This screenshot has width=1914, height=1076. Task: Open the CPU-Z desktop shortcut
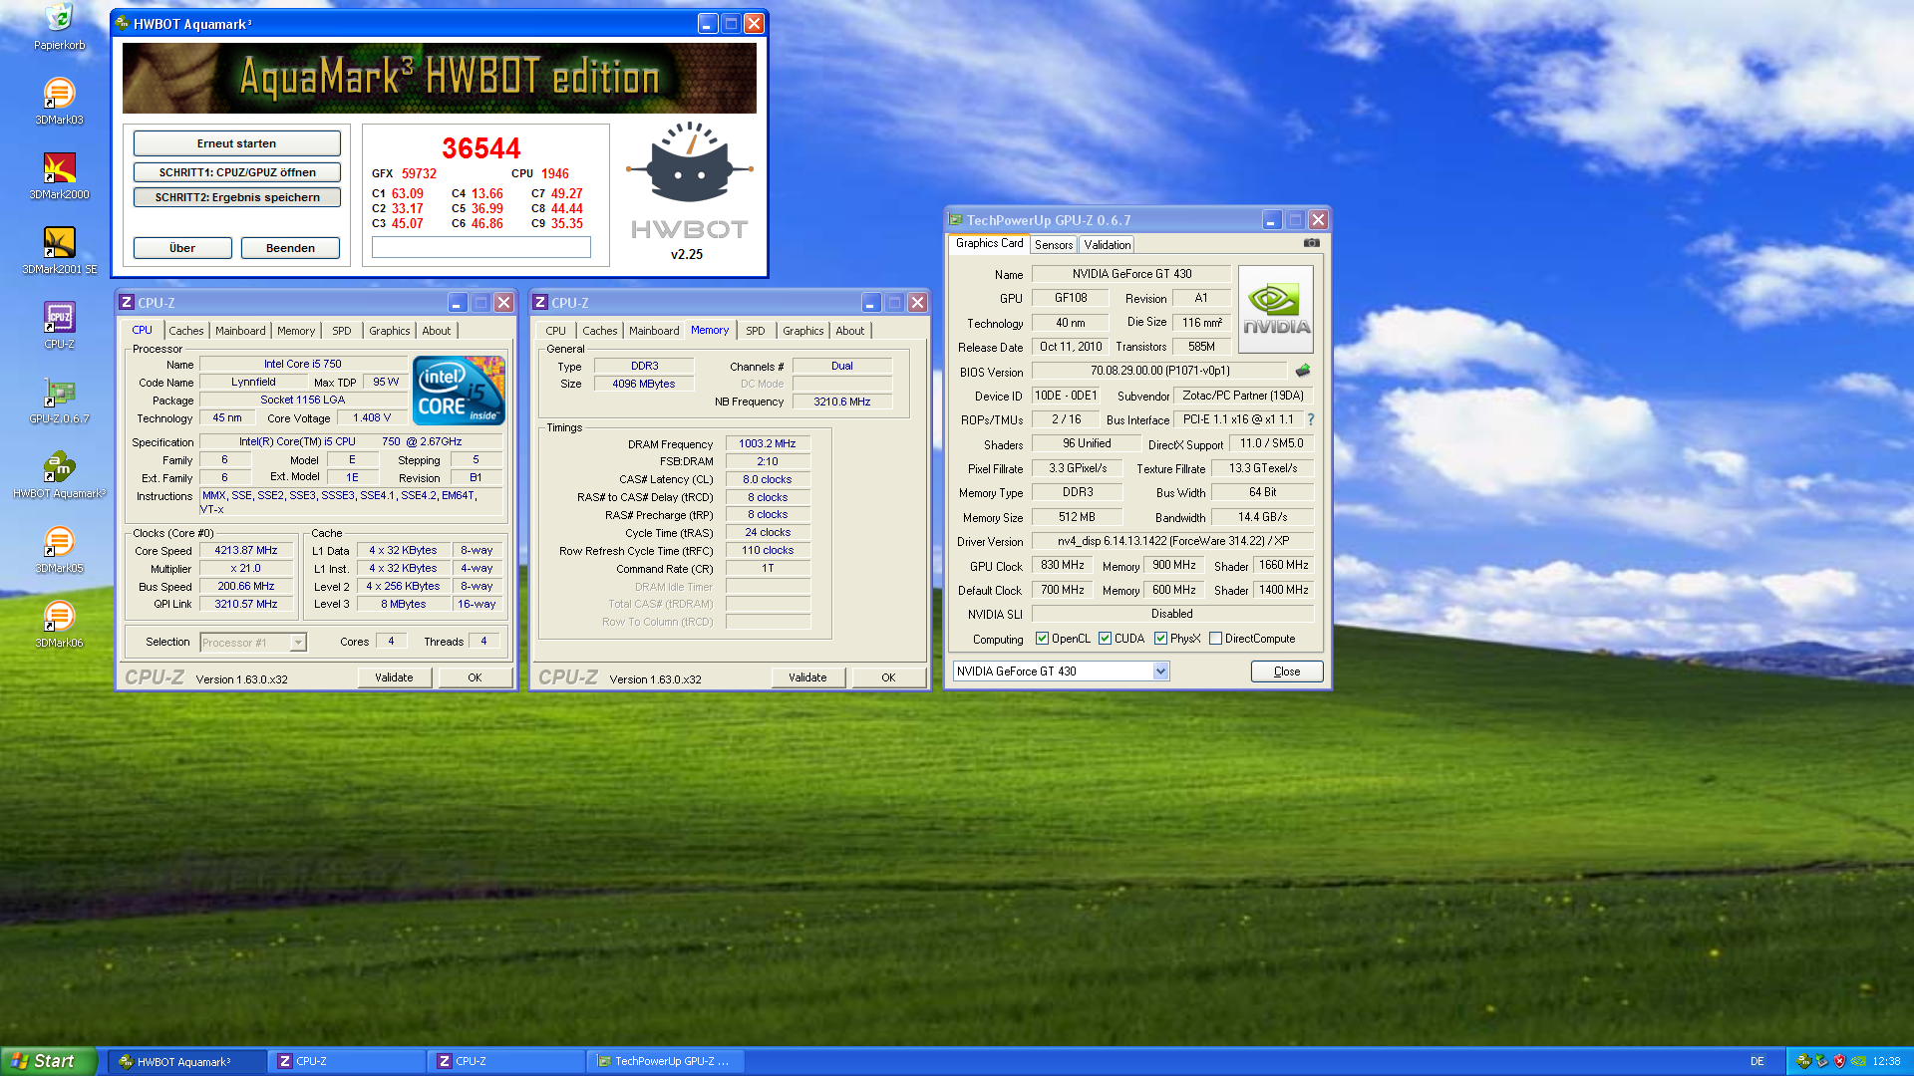[x=59, y=326]
